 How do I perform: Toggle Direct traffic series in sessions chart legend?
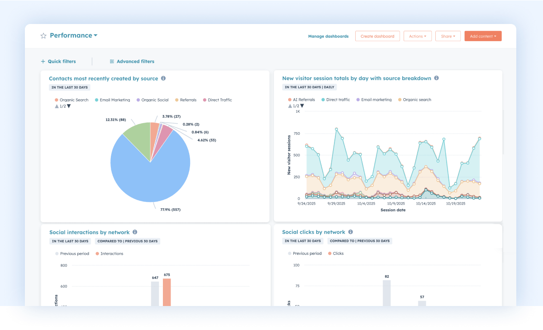click(x=335, y=100)
